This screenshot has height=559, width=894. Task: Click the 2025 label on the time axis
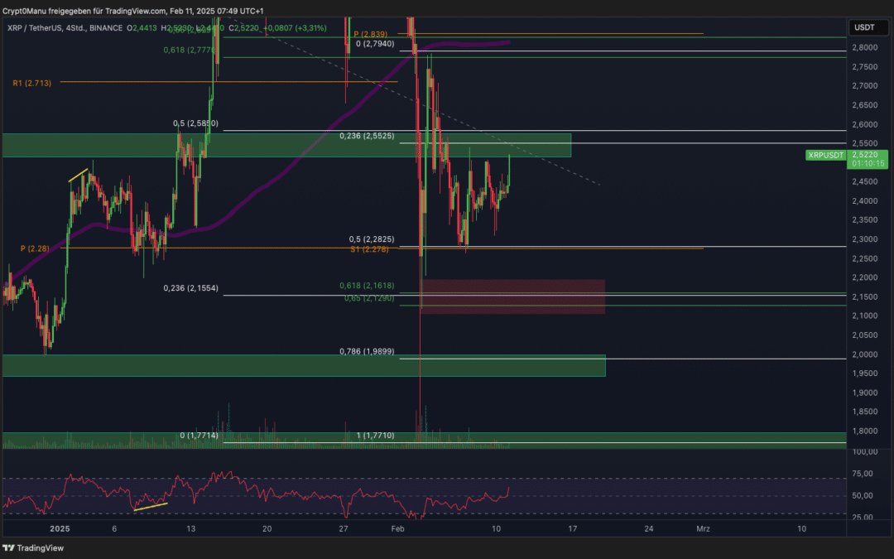[60, 528]
